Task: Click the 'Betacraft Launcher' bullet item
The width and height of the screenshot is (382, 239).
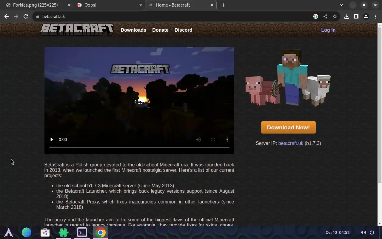Action: 145,194
